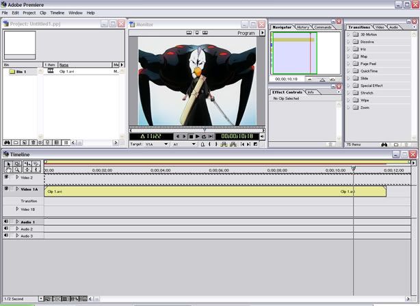Click the Find binoculars in Transitions palette
Viewport: 420px width, 306px height.
click(384, 144)
